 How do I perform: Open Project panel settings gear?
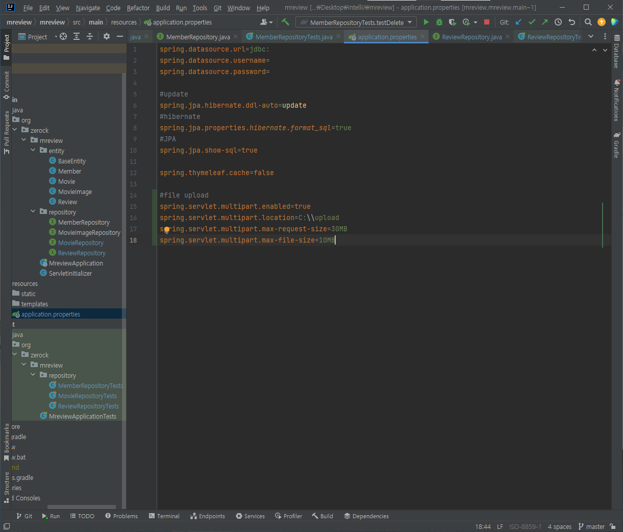tap(106, 36)
